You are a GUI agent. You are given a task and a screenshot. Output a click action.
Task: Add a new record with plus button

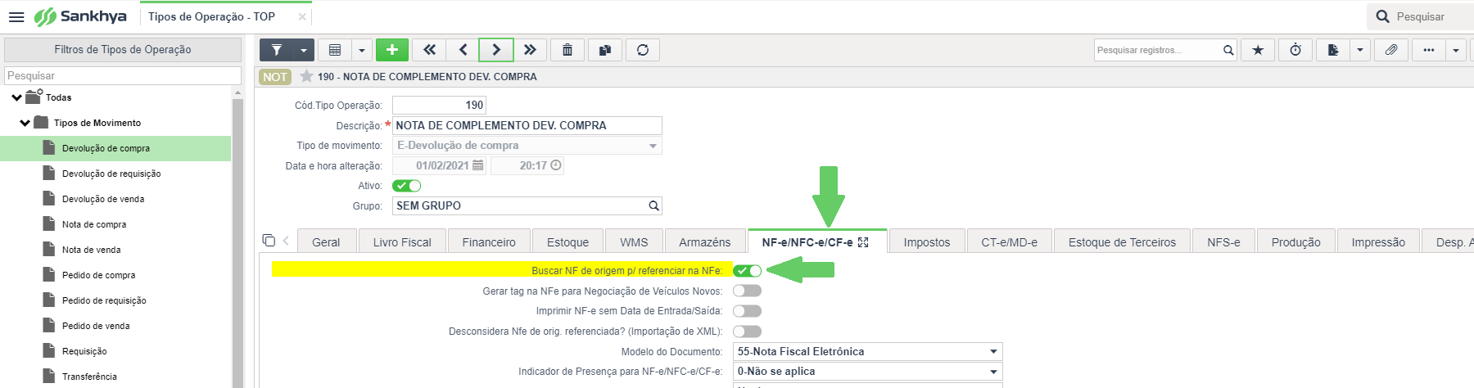click(x=392, y=50)
